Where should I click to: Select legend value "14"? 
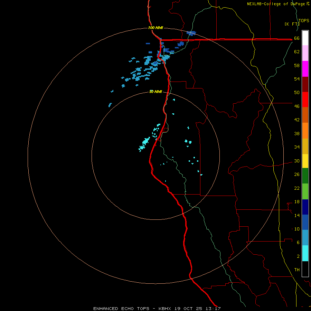(297, 215)
